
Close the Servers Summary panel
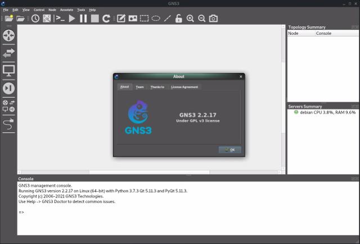tap(357, 106)
